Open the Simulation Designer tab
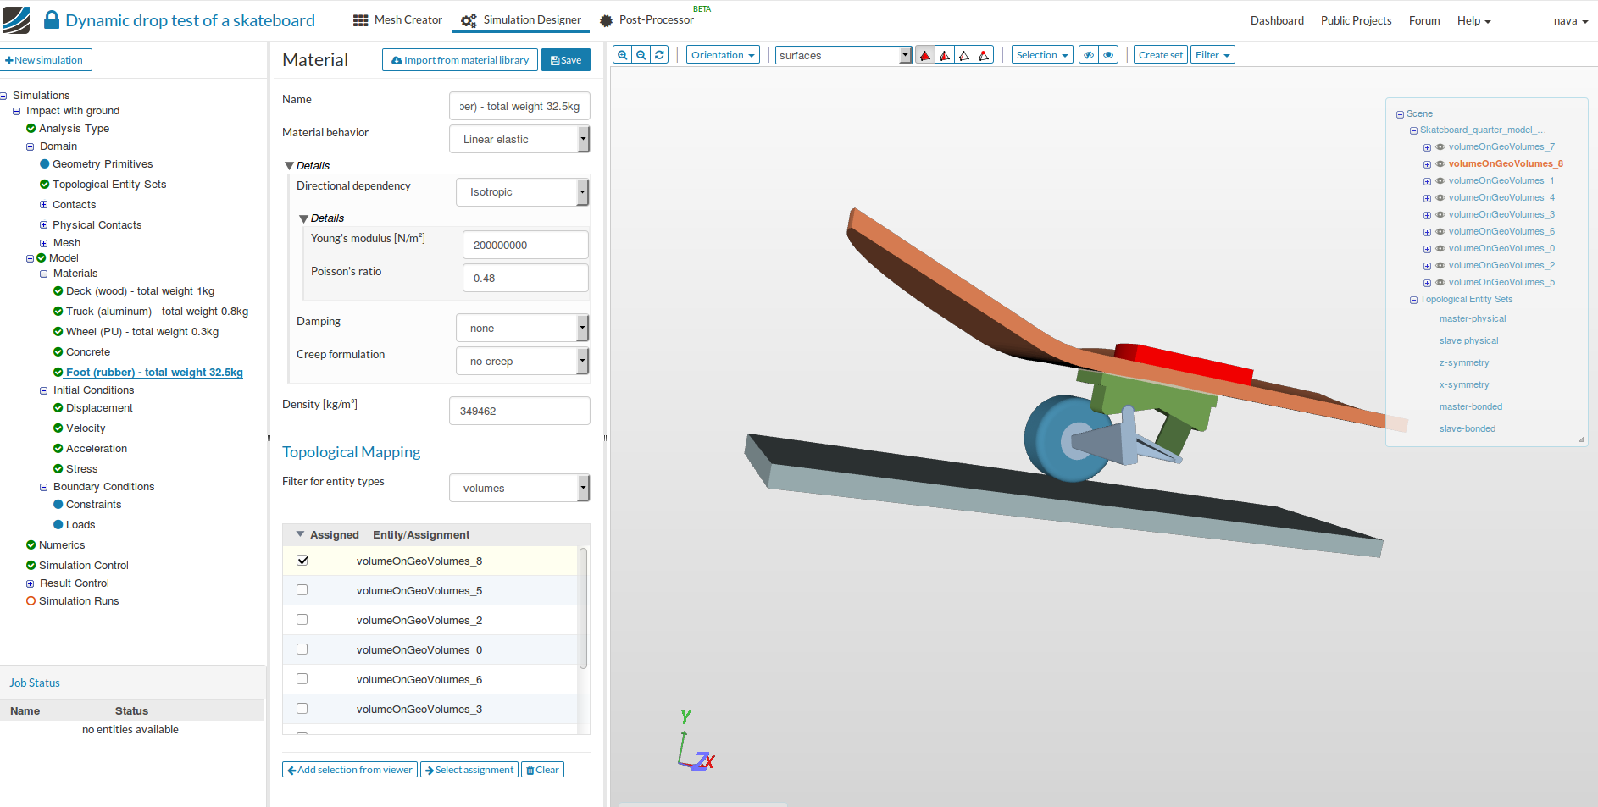1598x807 pixels. point(521,20)
